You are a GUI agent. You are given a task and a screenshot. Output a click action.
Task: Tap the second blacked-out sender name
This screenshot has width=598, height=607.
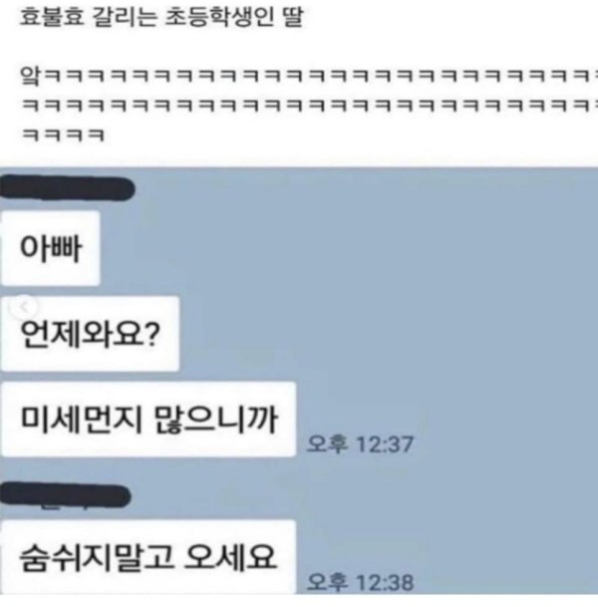coord(65,495)
